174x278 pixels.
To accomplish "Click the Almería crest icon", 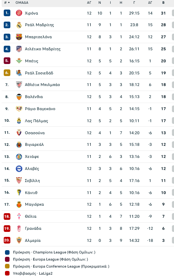I will [x=19, y=241].
